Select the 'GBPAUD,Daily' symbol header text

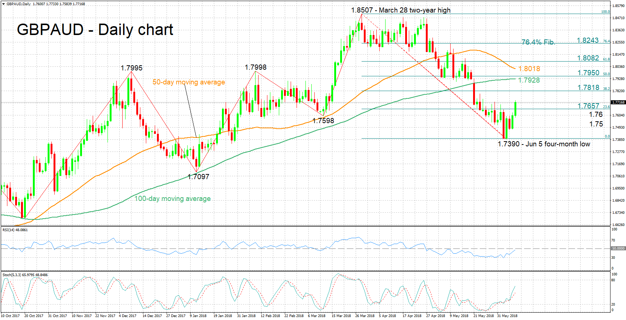pos(19,4)
